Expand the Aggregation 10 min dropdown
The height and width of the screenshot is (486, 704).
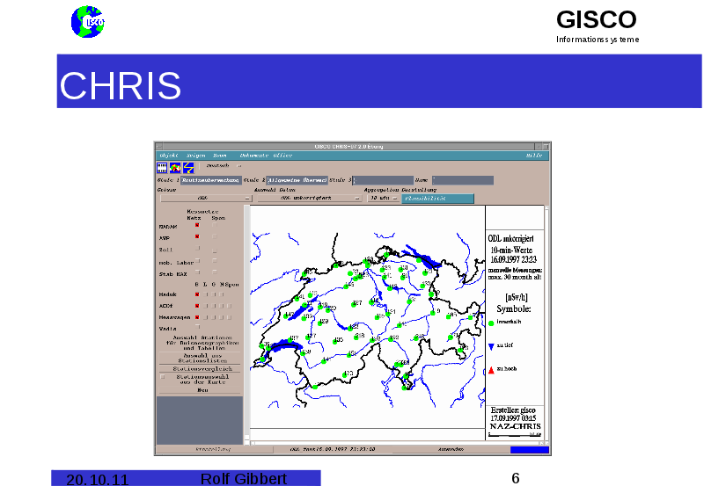(x=383, y=199)
